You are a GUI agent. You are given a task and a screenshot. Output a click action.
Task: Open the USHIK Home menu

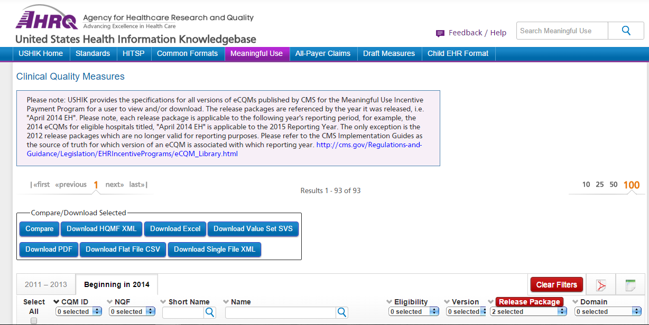(x=41, y=54)
